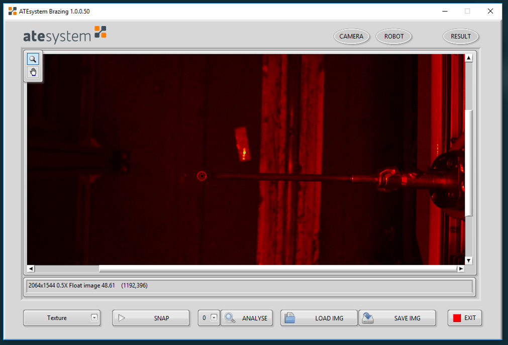
Task: Click the EXIT button
Action: 464,318
